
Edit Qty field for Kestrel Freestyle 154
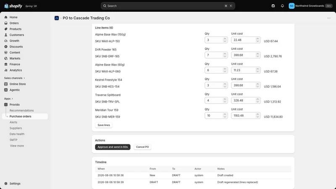coord(216,85)
